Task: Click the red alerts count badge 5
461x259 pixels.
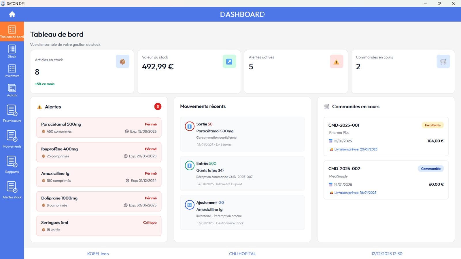Action: point(158,106)
